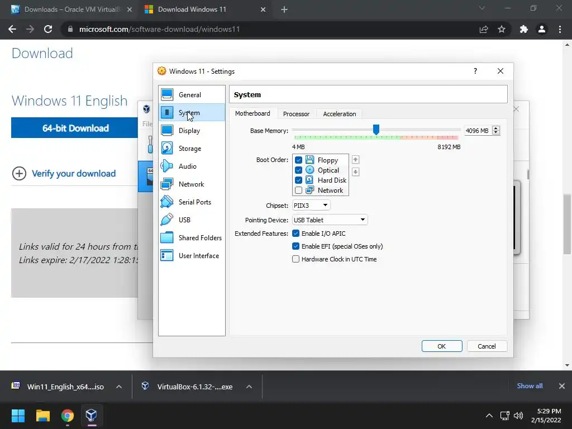Toggle Enable I/O APIC checkbox
This screenshot has width=572, height=429.
point(296,233)
